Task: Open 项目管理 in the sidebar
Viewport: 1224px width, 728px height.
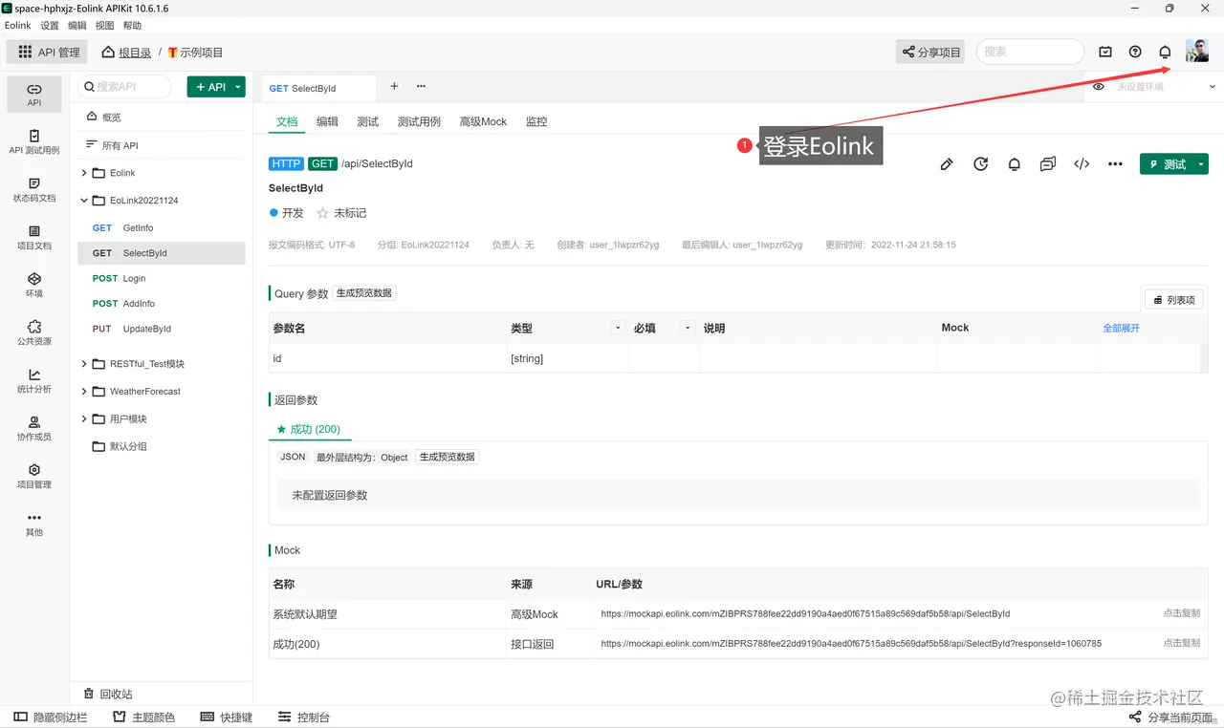Action: coord(34,476)
